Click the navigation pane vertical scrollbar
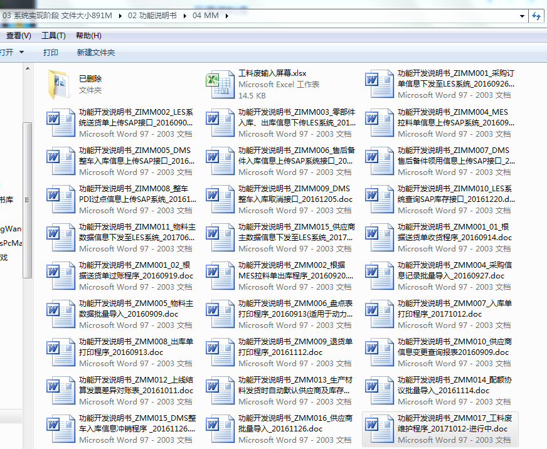The width and height of the screenshot is (547, 449). pyautogui.click(x=27, y=201)
